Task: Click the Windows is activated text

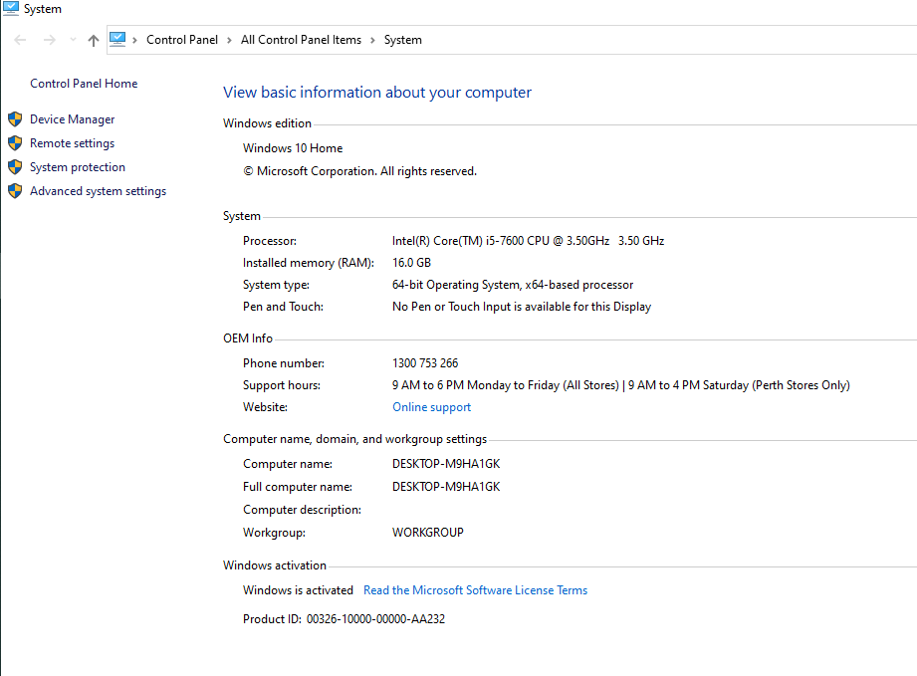Action: (299, 590)
